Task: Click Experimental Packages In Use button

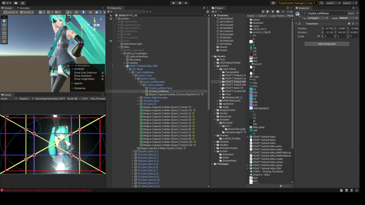Action: [297, 3]
